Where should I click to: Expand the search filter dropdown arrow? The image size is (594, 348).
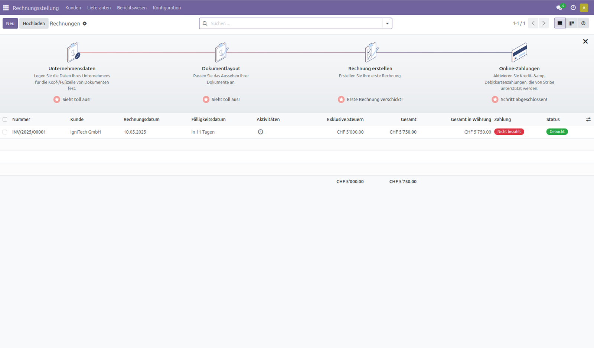(x=387, y=23)
